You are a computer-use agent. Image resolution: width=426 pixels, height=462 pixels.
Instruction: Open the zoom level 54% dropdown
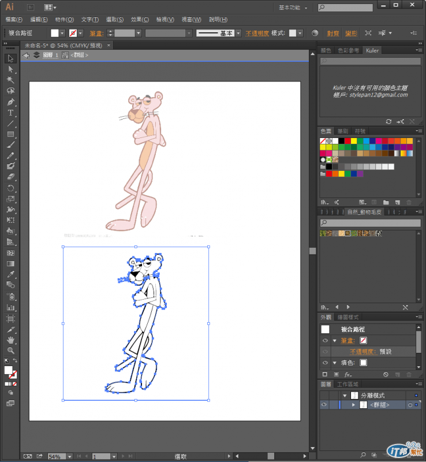(x=69, y=456)
